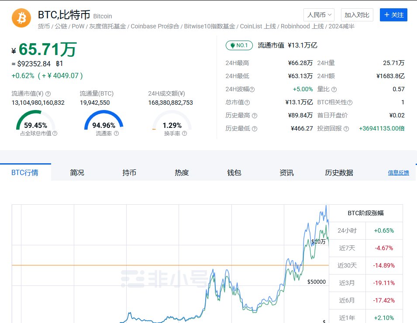The width and height of the screenshot is (417, 323).
Task: Open help icon beside 24H波幅
Action: (252, 89)
